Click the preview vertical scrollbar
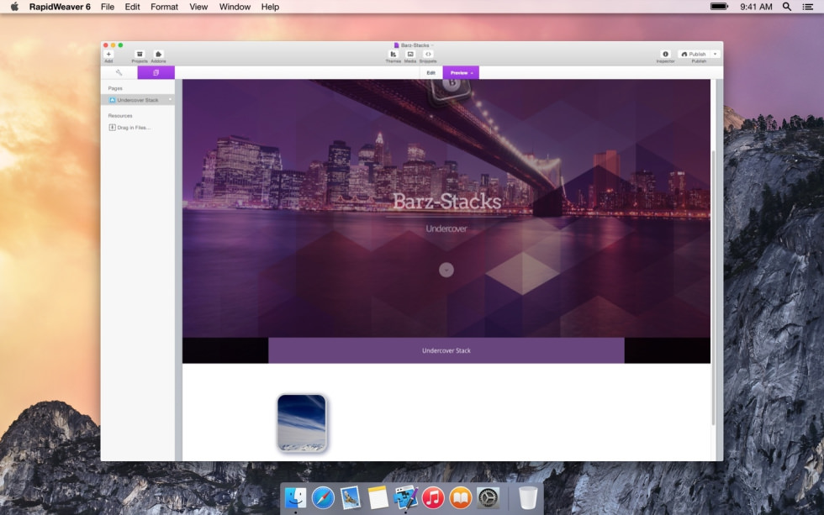The height and width of the screenshot is (515, 824). click(713, 287)
